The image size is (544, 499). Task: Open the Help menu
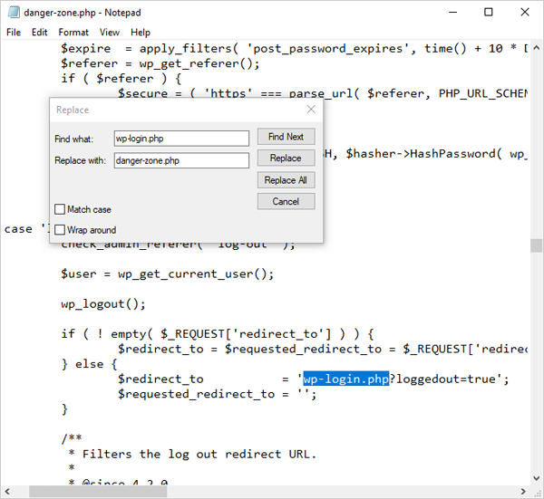tap(141, 33)
